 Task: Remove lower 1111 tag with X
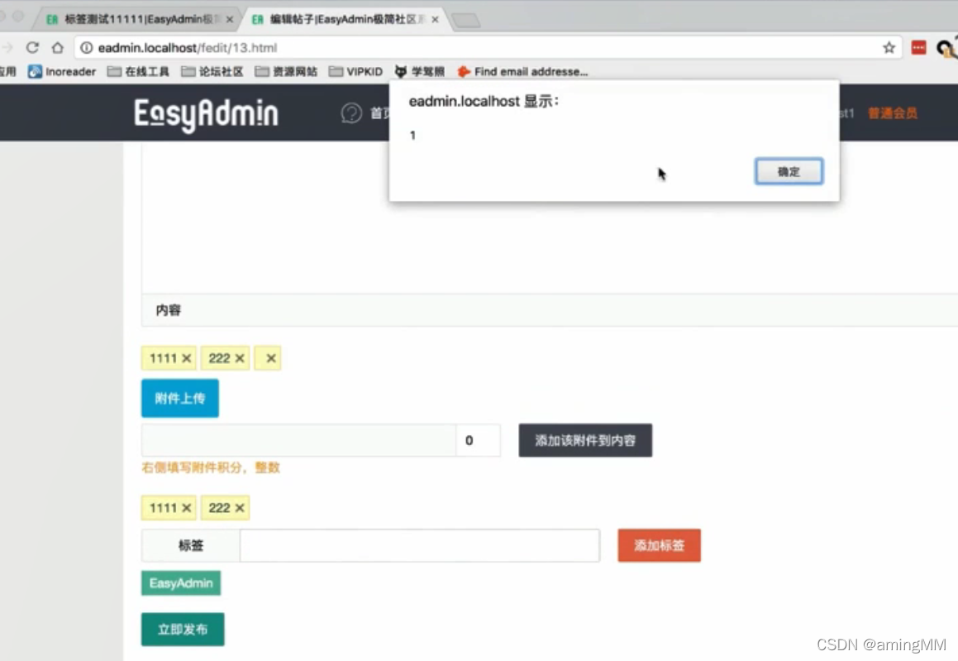186,508
